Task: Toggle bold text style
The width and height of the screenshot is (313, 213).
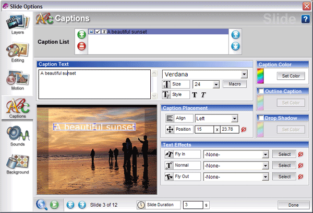Action: click(x=195, y=95)
